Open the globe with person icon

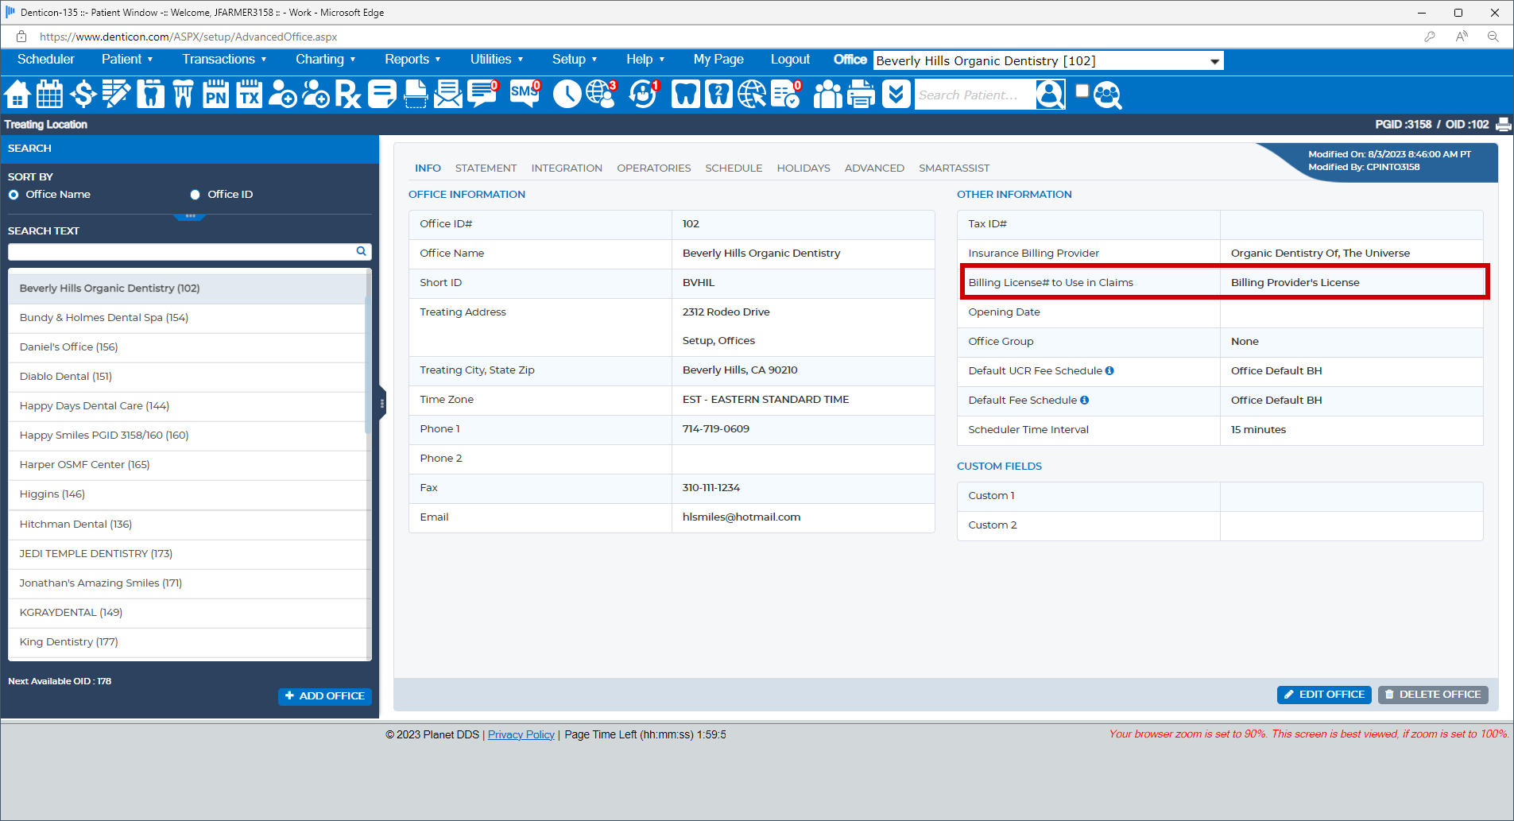(602, 95)
